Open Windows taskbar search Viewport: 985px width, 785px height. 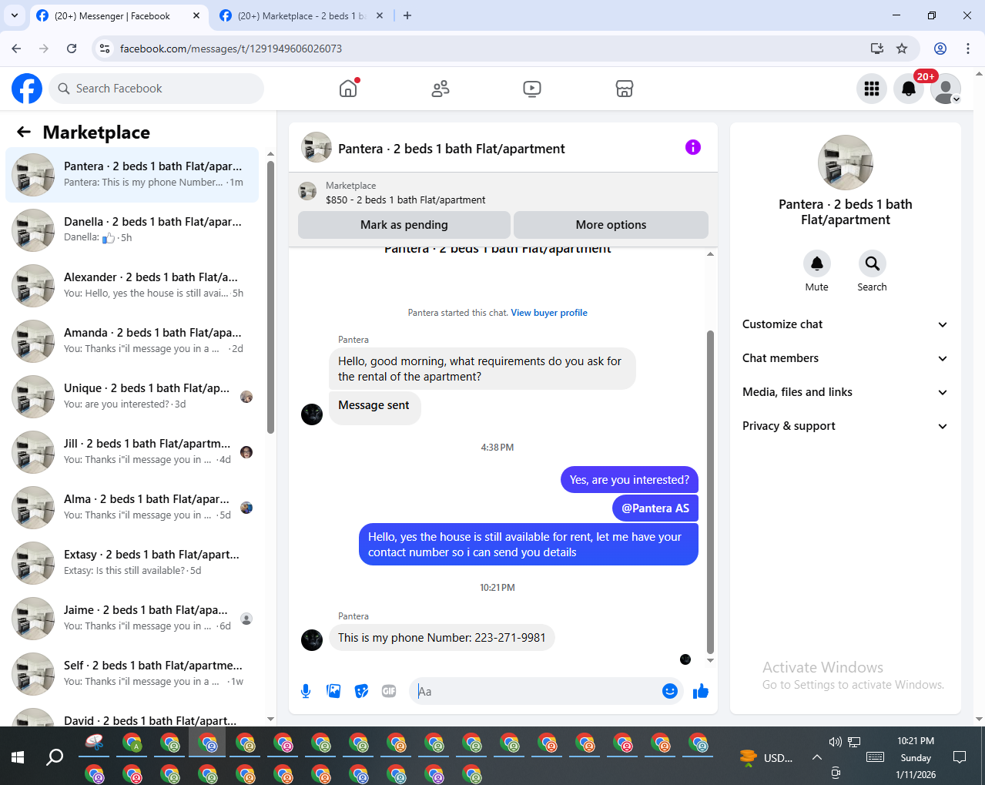pyautogui.click(x=55, y=757)
